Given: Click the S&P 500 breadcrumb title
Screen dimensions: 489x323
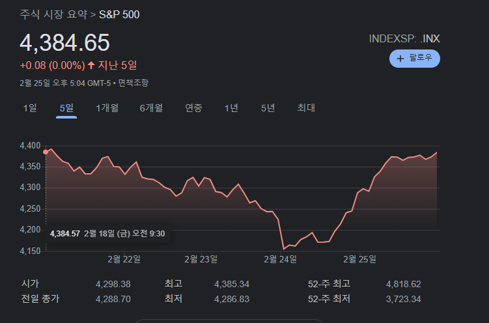Looking at the screenshot, I should pyautogui.click(x=119, y=14).
